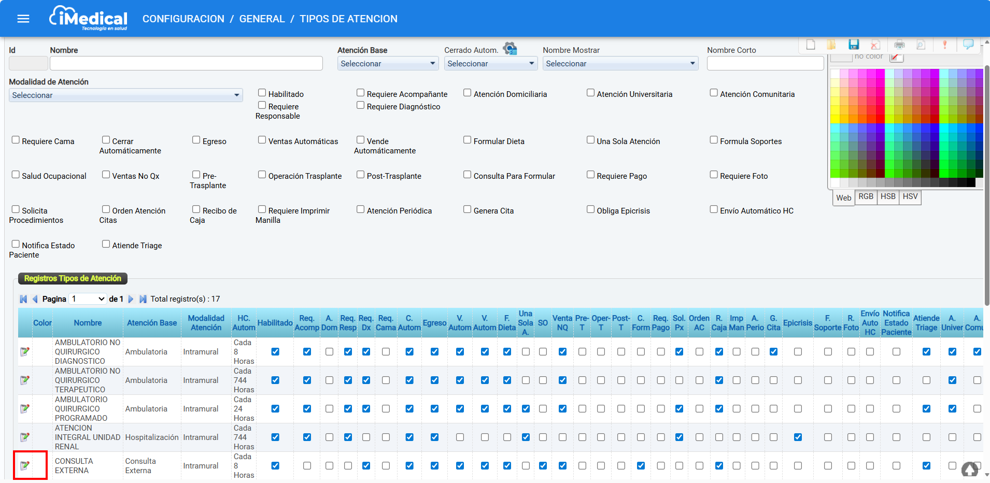
Task: Click the Save floppy disk icon
Action: pyautogui.click(x=854, y=45)
